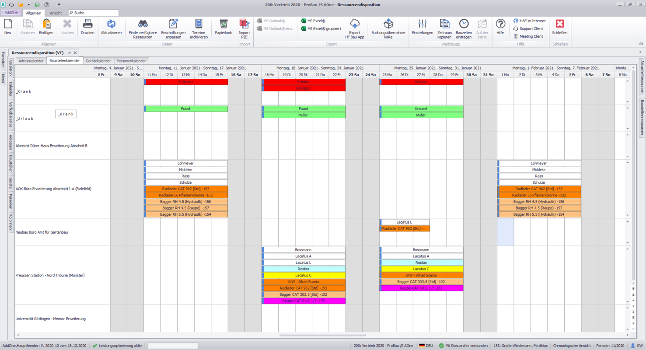Open the Ansicht ribbon tab
Image resolution: width=646 pixels, height=350 pixels.
pyautogui.click(x=56, y=13)
